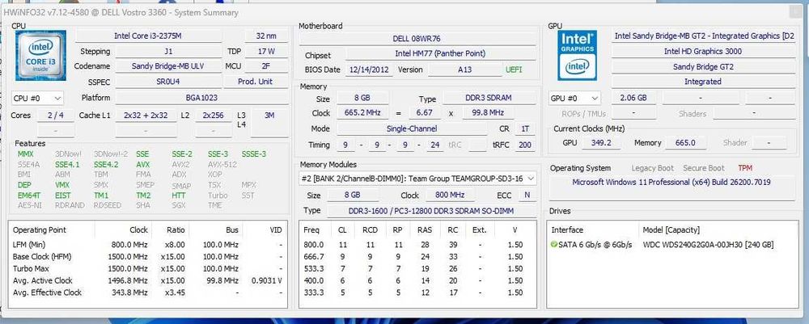The image size is (809, 324).
Task: Click the Avg. Effective Clock row
Action: pyautogui.click(x=147, y=292)
